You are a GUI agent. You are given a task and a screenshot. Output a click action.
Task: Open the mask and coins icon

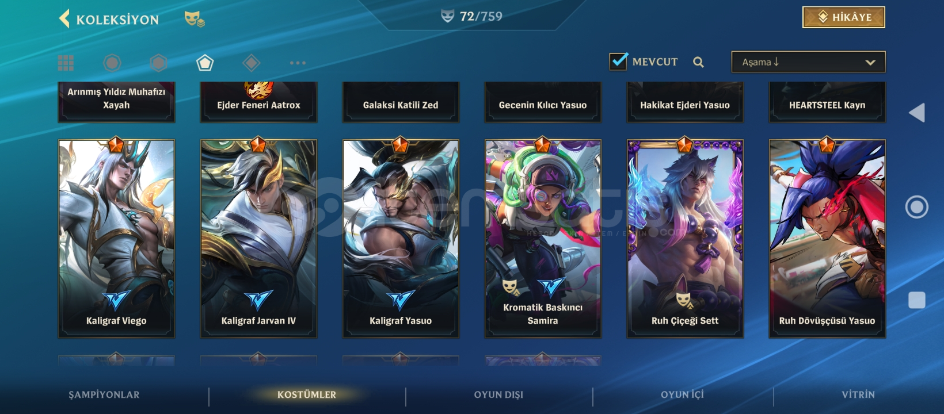click(194, 19)
